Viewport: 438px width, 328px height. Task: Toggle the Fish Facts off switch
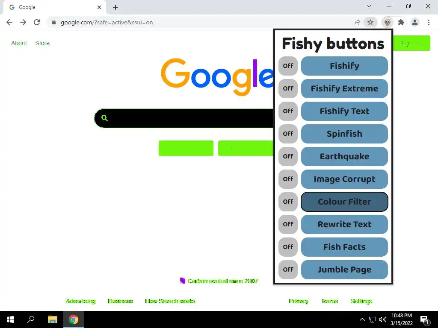(288, 247)
